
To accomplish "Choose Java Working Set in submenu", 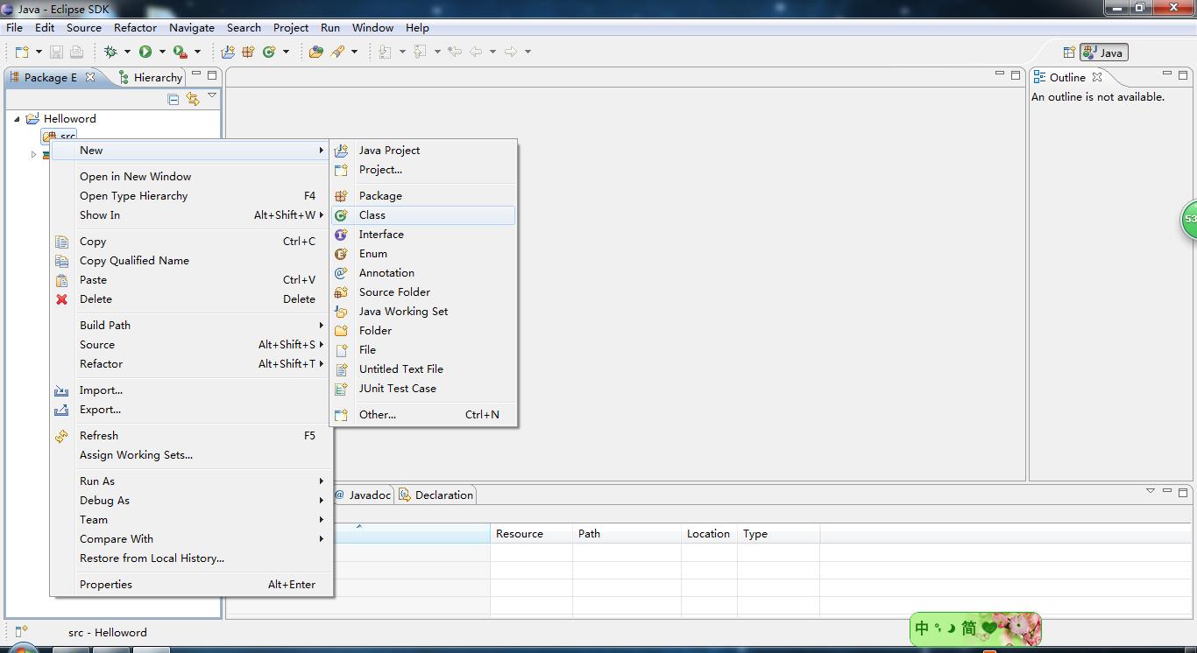I will click(423, 311).
